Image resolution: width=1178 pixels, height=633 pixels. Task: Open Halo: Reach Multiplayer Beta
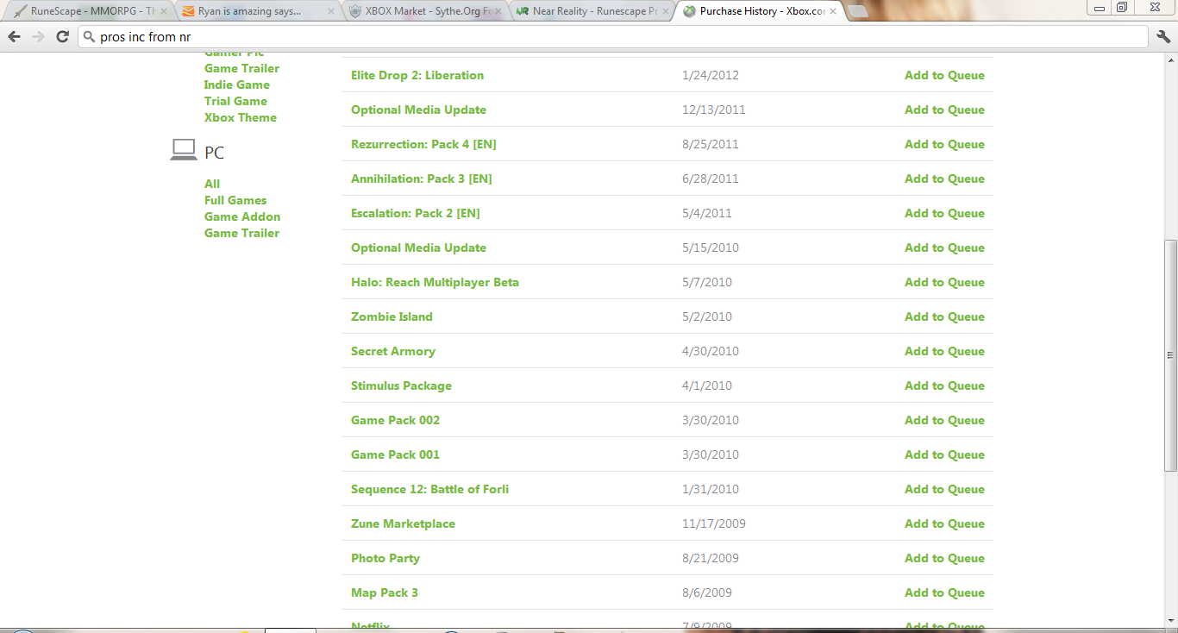coord(435,282)
